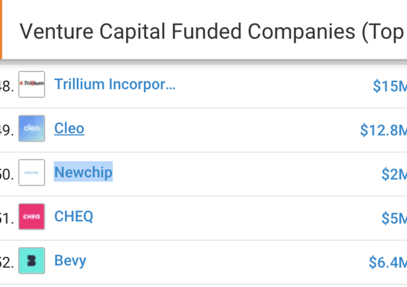Screen dimensions: 407x287
Task: Click the rank number beside CHEQ
Action: click(x=7, y=218)
